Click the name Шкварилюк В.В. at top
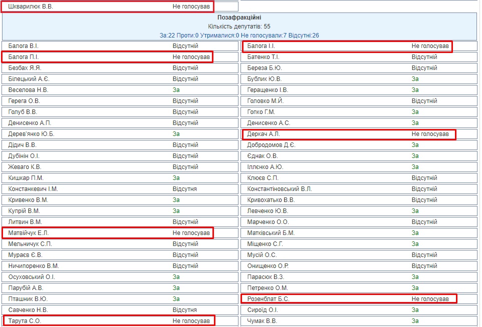This screenshot has width=482, height=327. click(x=31, y=6)
